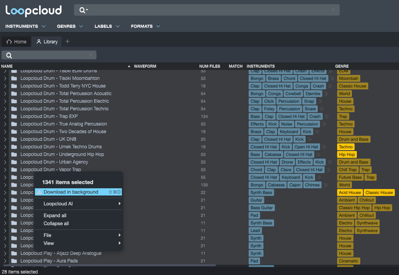Click the Genre column header
Image resolution: width=399 pixels, height=275 pixels.
click(342, 66)
